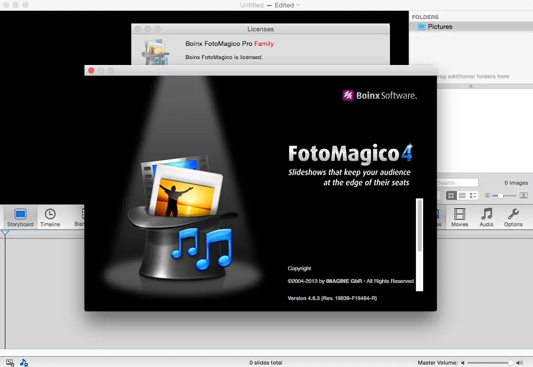
Task: Click the 'Copyright' heading in About window
Action: [x=299, y=268]
